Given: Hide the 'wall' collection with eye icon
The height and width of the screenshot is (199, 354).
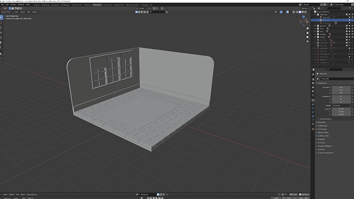Looking at the screenshot, I should tap(352, 31).
